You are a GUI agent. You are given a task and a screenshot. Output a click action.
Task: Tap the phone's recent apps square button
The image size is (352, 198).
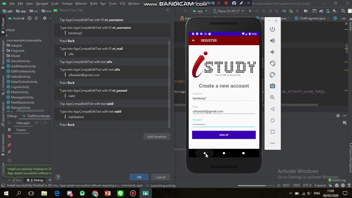pos(243,153)
